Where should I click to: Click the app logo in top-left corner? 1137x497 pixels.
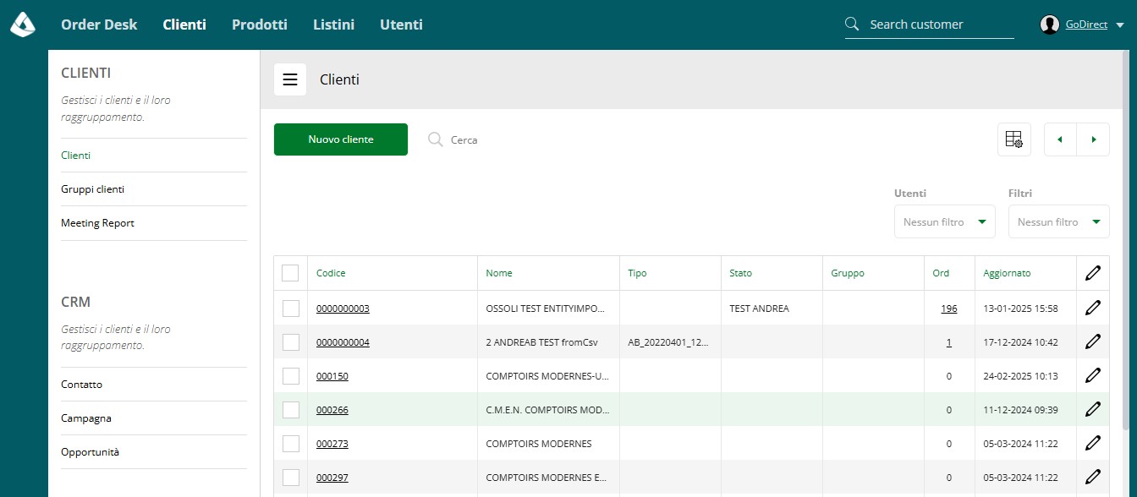pyautogui.click(x=23, y=25)
